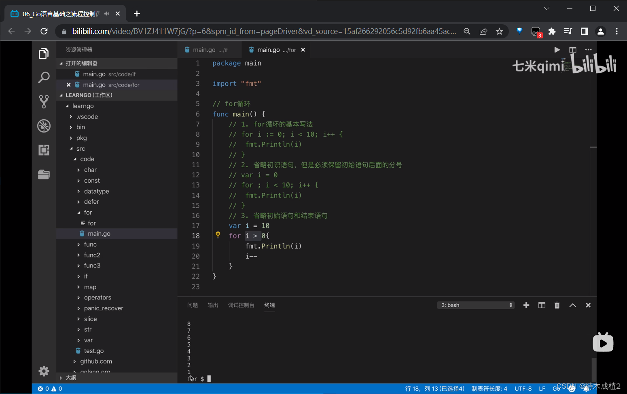Open the Debug view in the activity bar
The width and height of the screenshot is (627, 394).
click(x=44, y=126)
